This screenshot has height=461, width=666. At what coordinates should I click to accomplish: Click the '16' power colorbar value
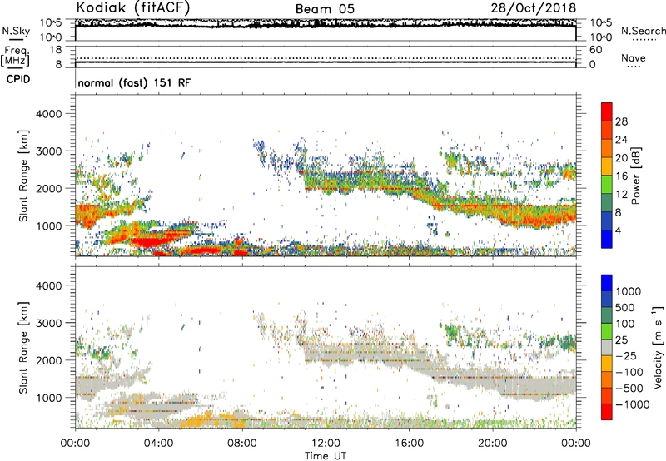pyautogui.click(x=621, y=176)
